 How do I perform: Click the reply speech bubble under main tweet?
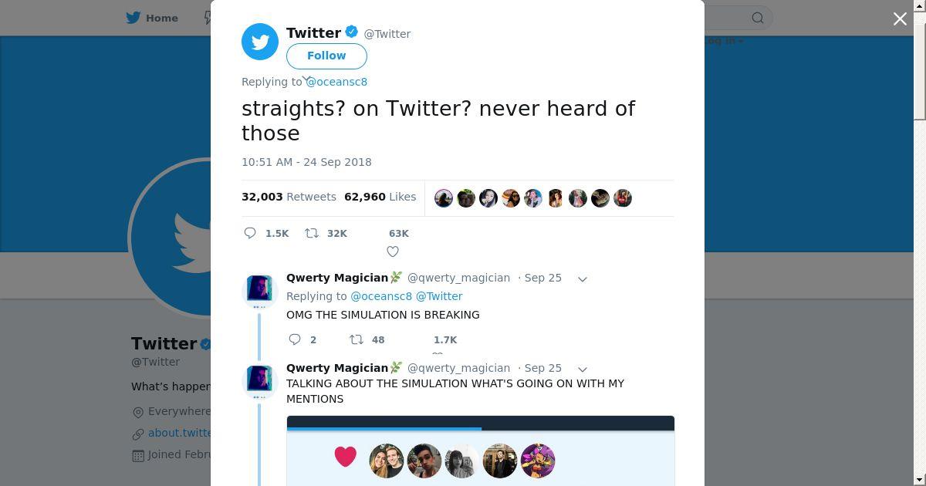coord(250,233)
